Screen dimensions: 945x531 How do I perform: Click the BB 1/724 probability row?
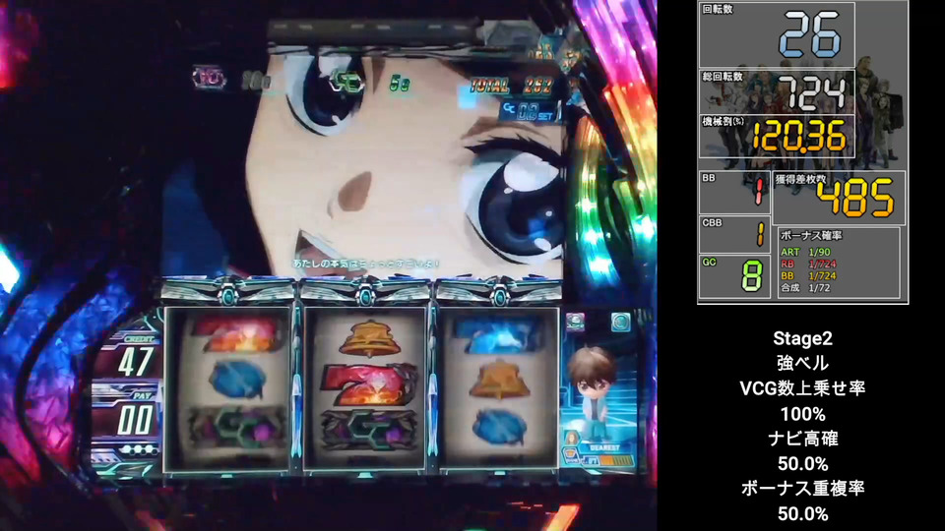point(808,275)
